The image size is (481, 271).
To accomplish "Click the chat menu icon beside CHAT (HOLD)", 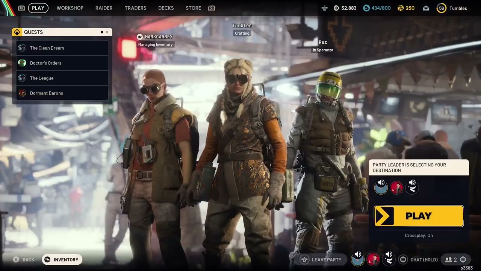I will [x=403, y=259].
